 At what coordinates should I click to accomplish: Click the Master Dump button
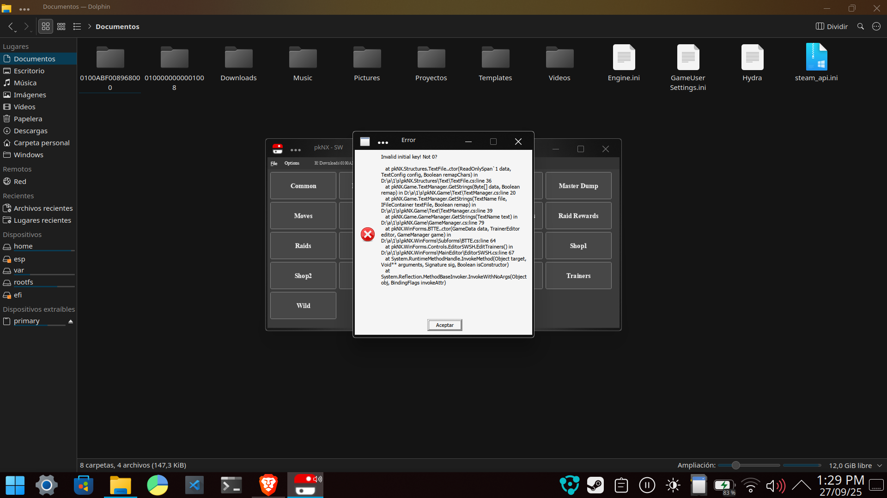click(x=578, y=186)
